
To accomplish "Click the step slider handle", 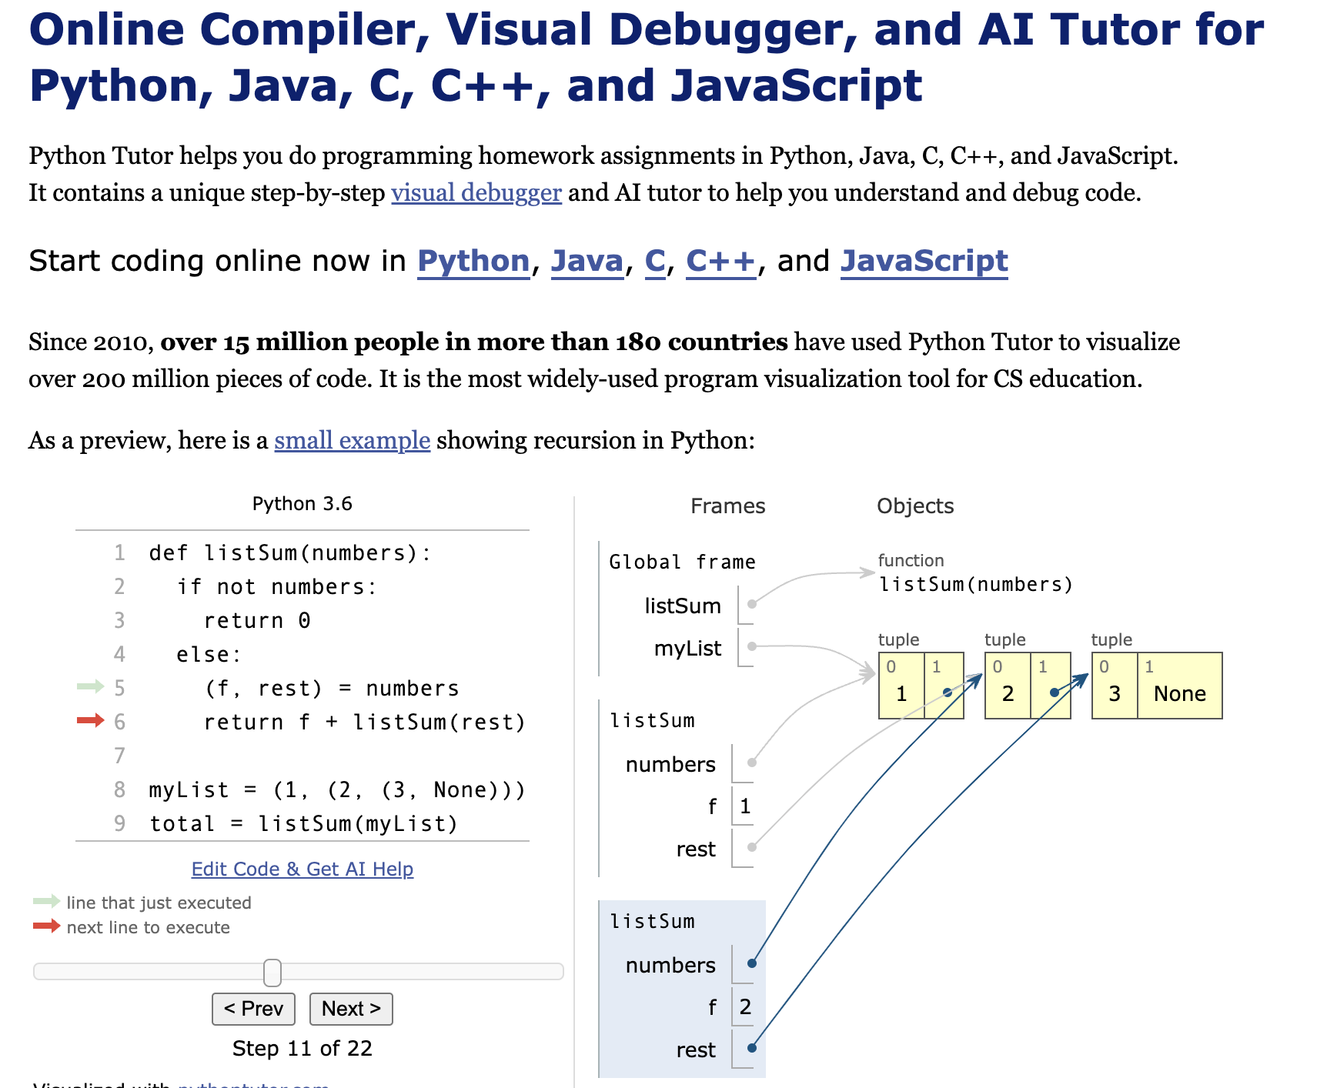I will (272, 973).
